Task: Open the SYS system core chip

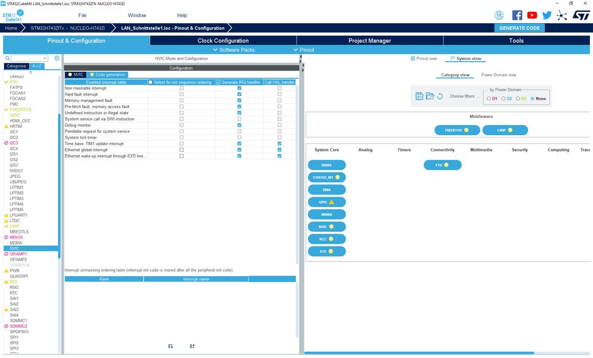Action: 326,251
